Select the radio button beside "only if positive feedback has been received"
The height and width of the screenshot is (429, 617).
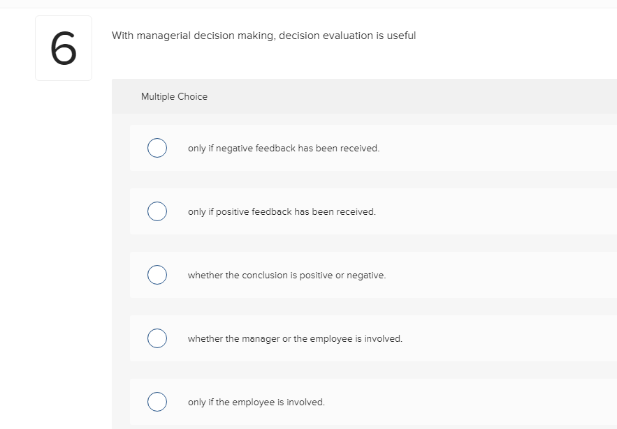157,211
